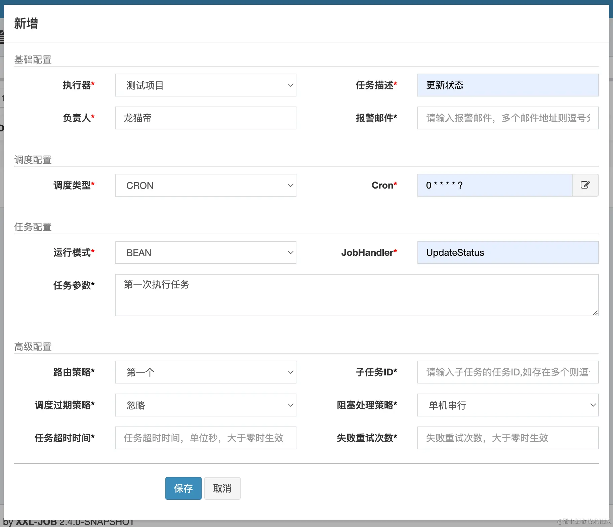
Task: Click the 负责人 field containing 龙猫帝
Action: pos(206,118)
